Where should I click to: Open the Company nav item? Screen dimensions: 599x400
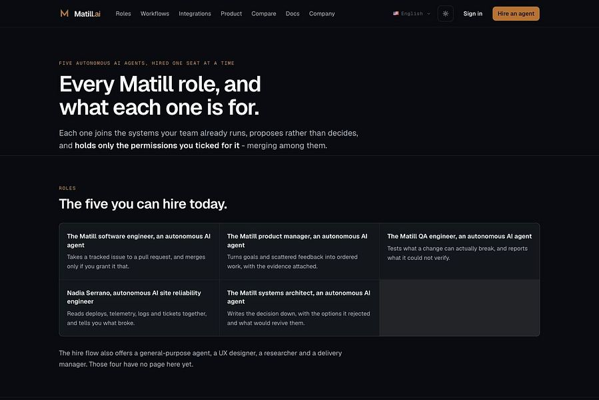pos(322,14)
